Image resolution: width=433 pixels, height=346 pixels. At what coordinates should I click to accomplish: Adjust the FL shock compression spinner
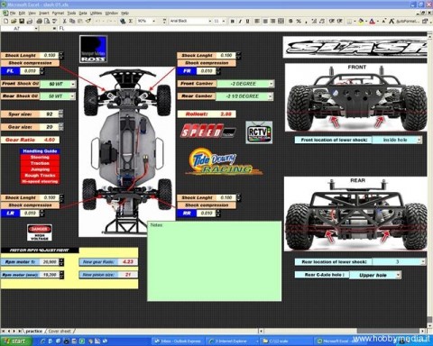(42, 71)
